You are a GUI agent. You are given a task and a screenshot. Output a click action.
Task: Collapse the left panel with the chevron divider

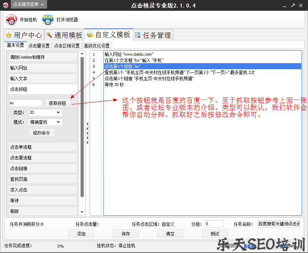(87, 132)
